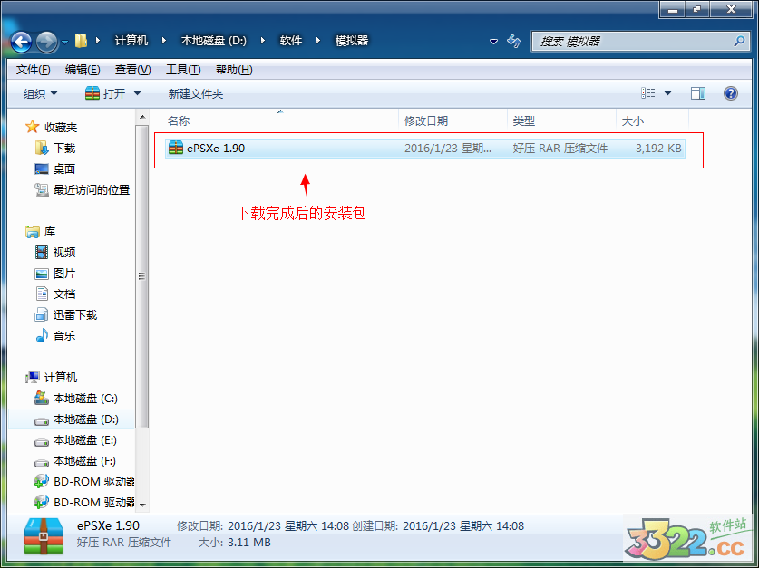Open Help with the question mark icon
The width and height of the screenshot is (759, 568).
pyautogui.click(x=731, y=93)
